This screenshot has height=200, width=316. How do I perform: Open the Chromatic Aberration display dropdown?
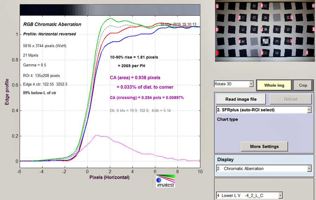click(x=309, y=168)
